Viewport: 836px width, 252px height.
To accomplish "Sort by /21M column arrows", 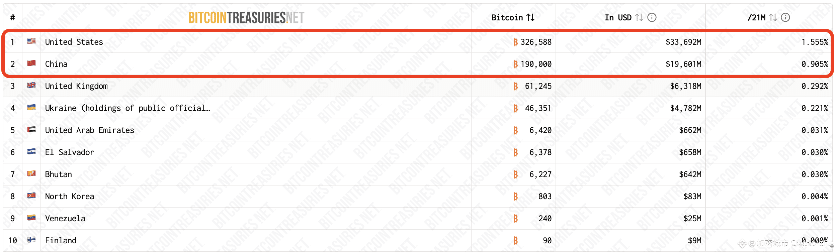I will 773,17.
